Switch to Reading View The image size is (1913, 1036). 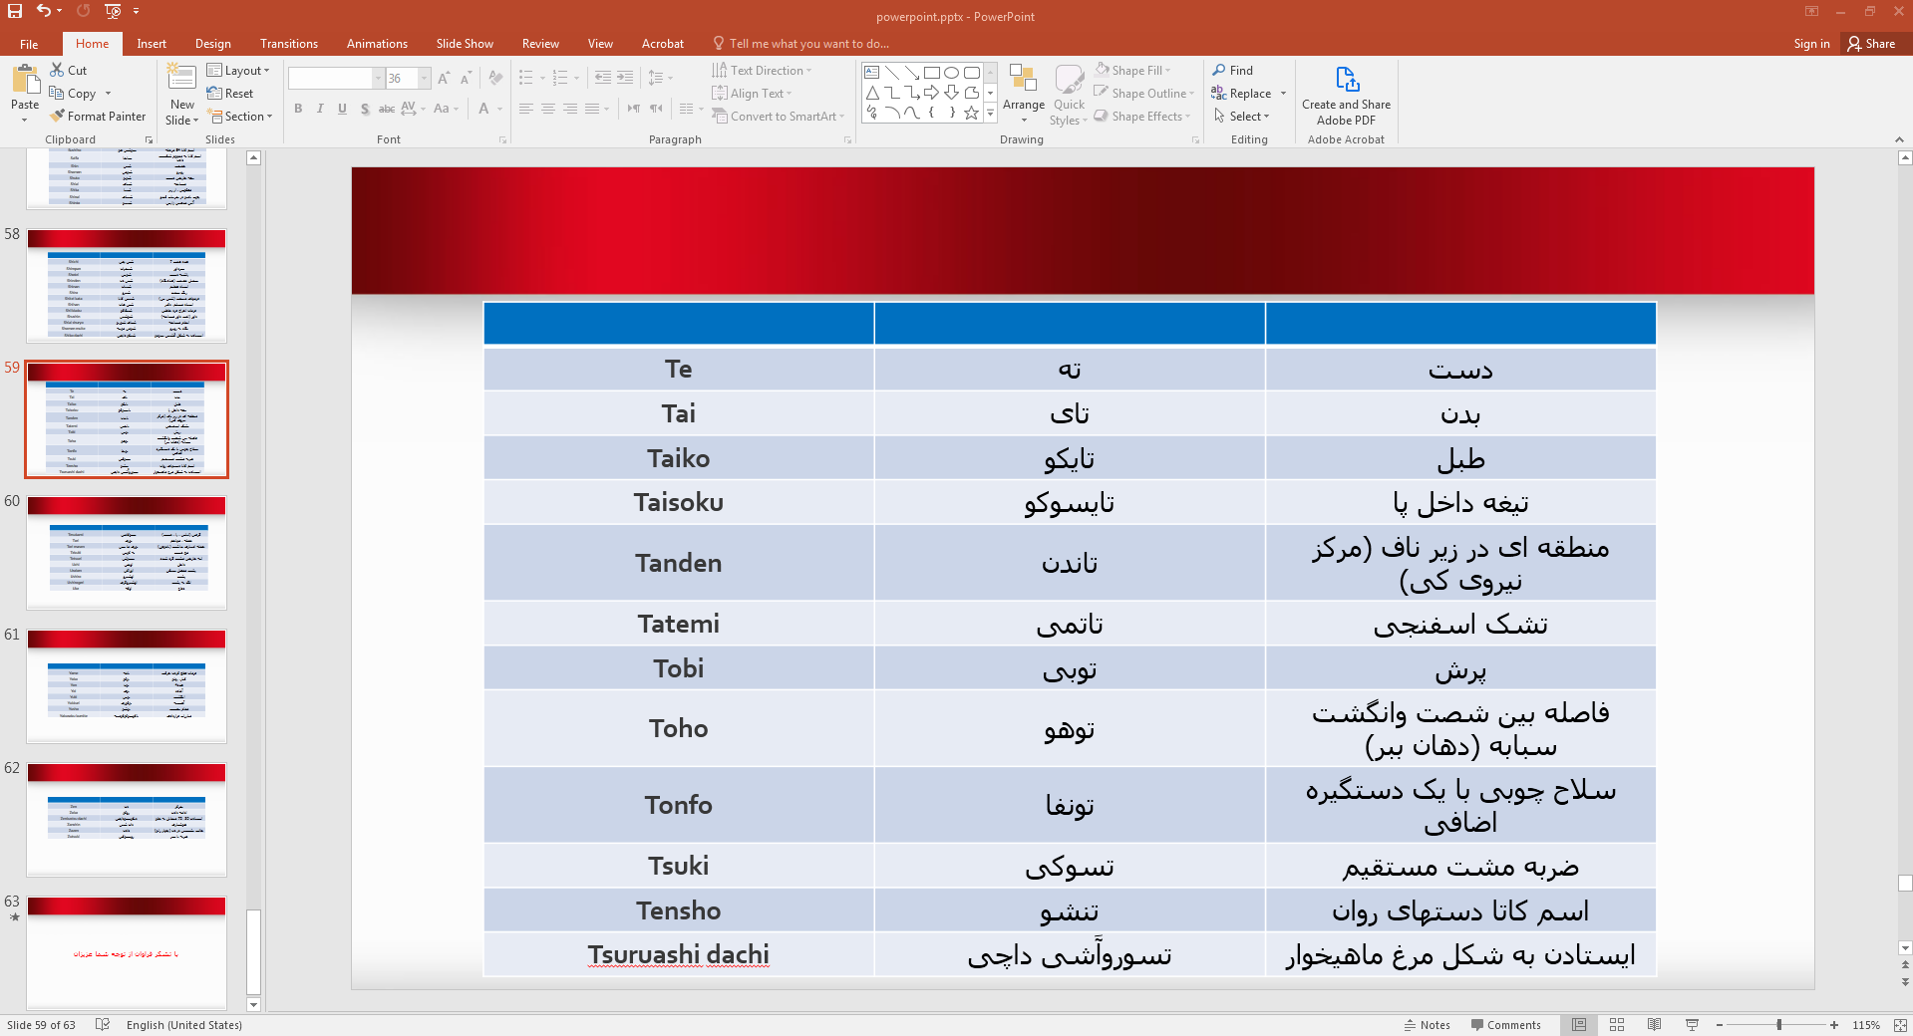coord(1655,1025)
